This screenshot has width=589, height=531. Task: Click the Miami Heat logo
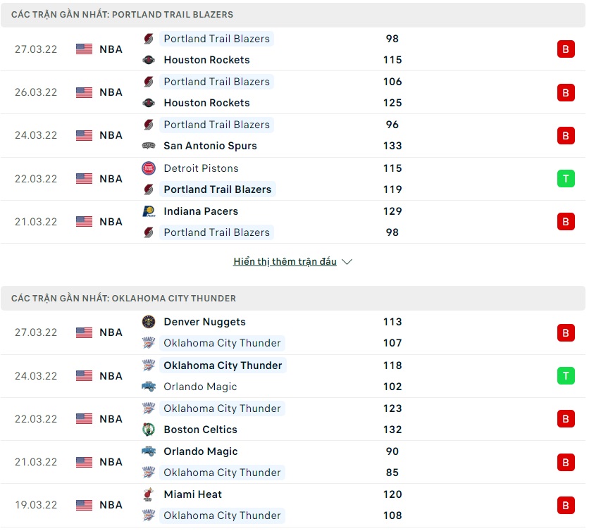[148, 494]
